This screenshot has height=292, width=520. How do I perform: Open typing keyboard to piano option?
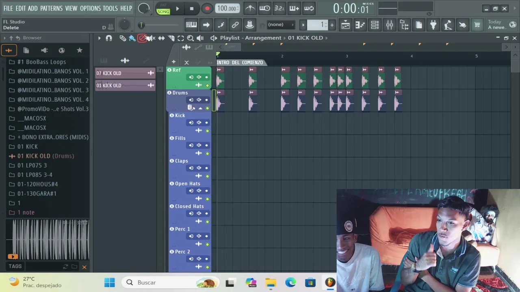click(x=191, y=25)
